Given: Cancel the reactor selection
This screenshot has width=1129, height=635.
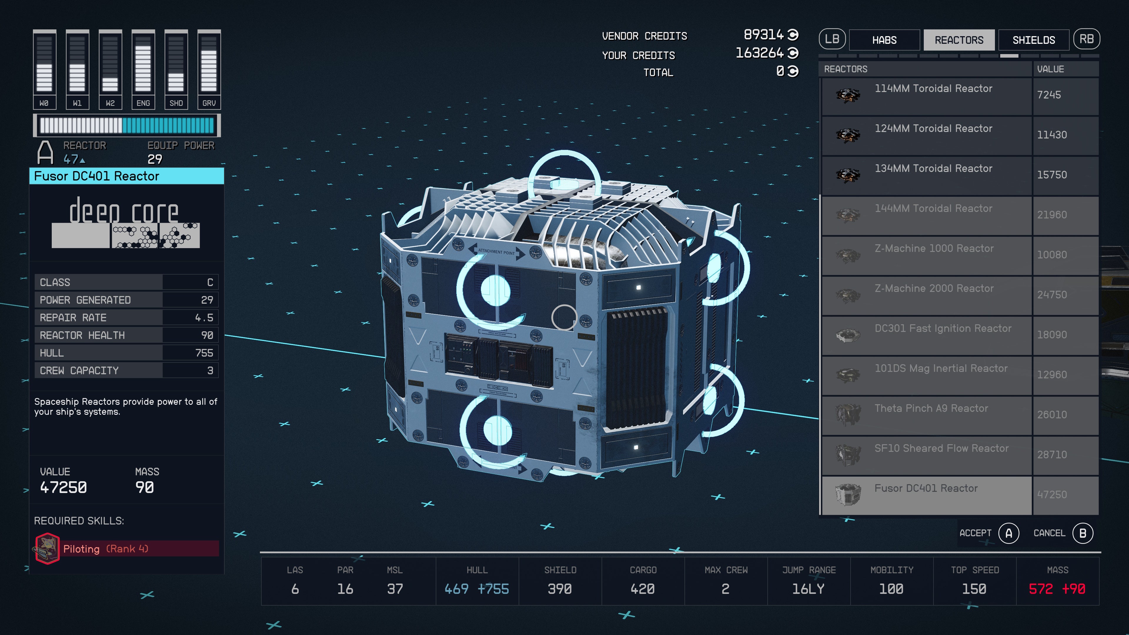Looking at the screenshot, I should (1083, 533).
